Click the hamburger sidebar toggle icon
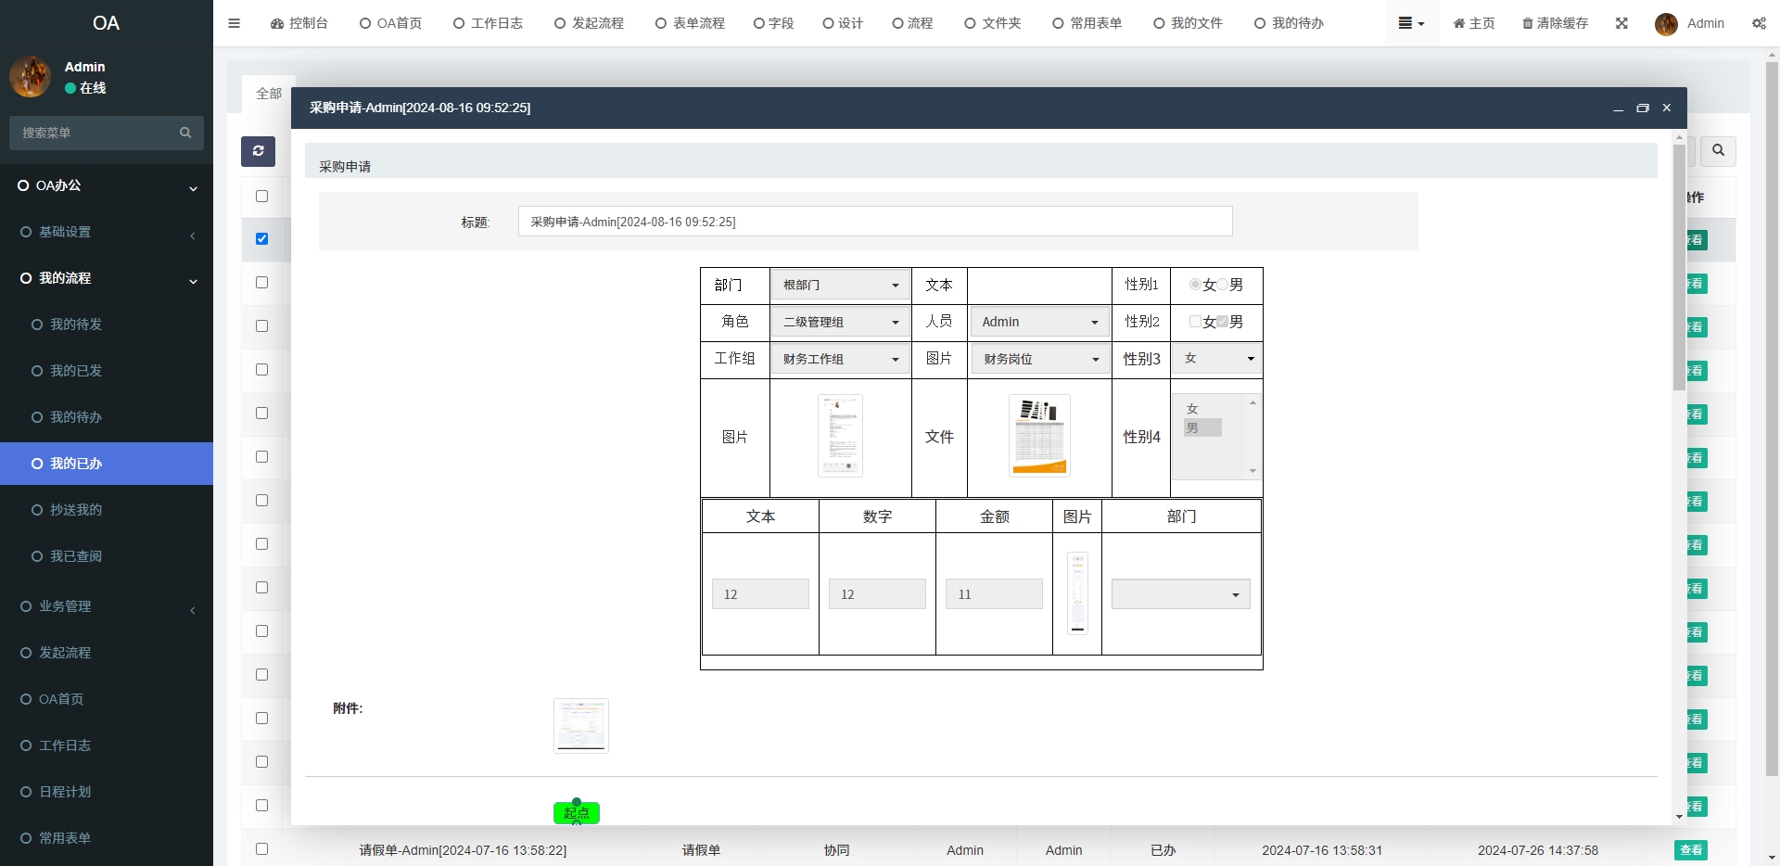Viewport: 1780px width, 866px height. click(234, 23)
